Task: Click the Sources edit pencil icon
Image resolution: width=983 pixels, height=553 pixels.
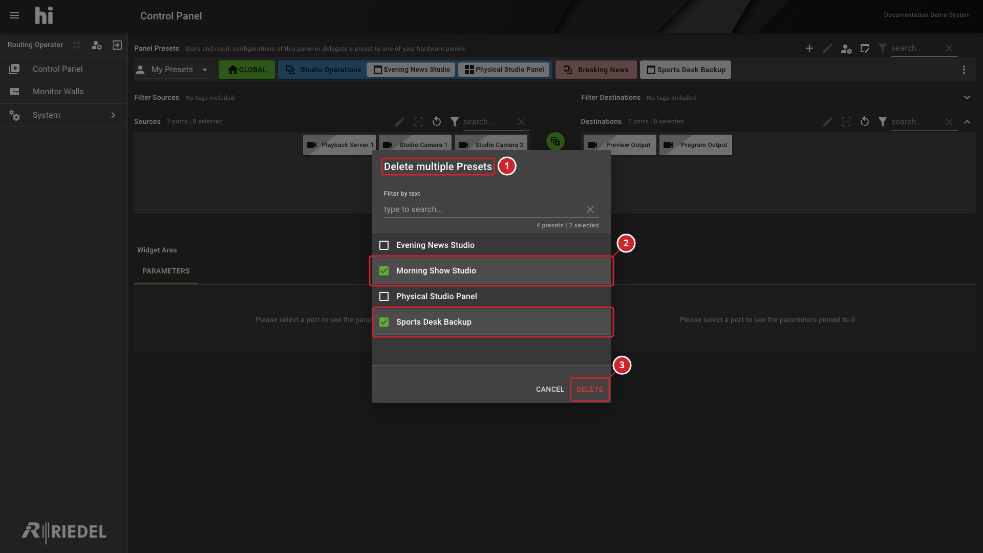Action: 400,122
